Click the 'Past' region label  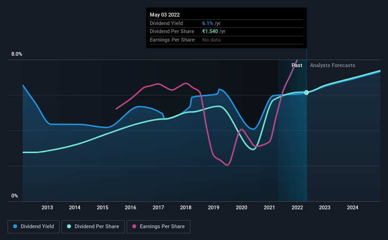point(297,65)
